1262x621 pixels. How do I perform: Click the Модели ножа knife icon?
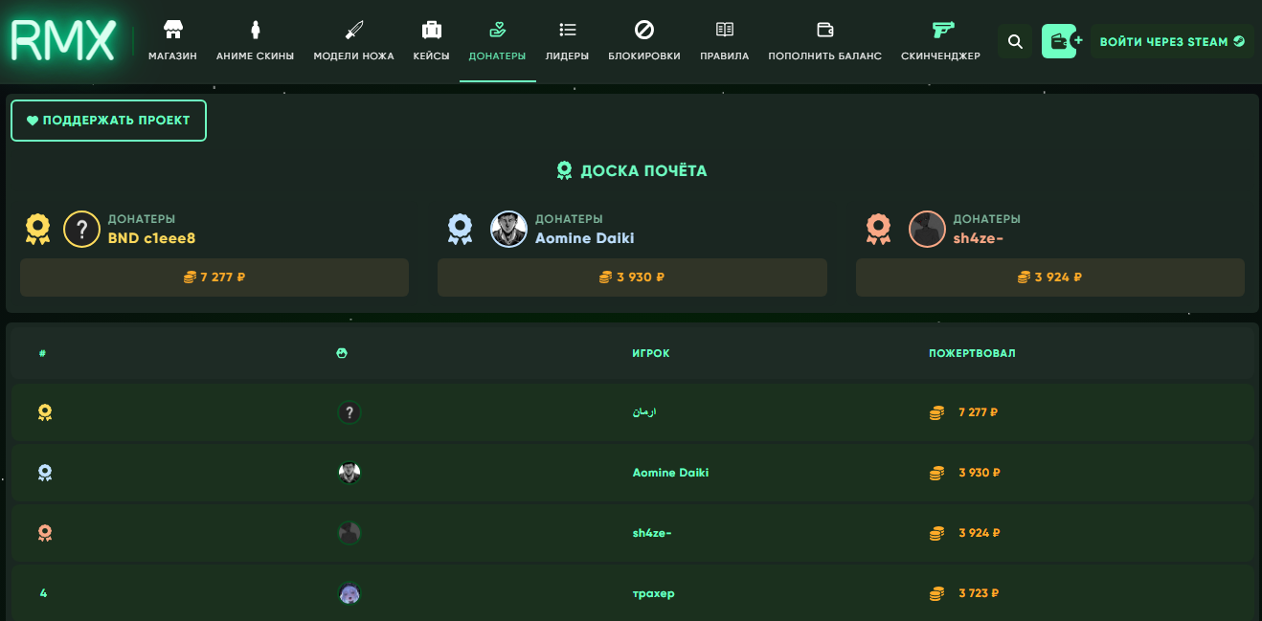[x=353, y=29]
